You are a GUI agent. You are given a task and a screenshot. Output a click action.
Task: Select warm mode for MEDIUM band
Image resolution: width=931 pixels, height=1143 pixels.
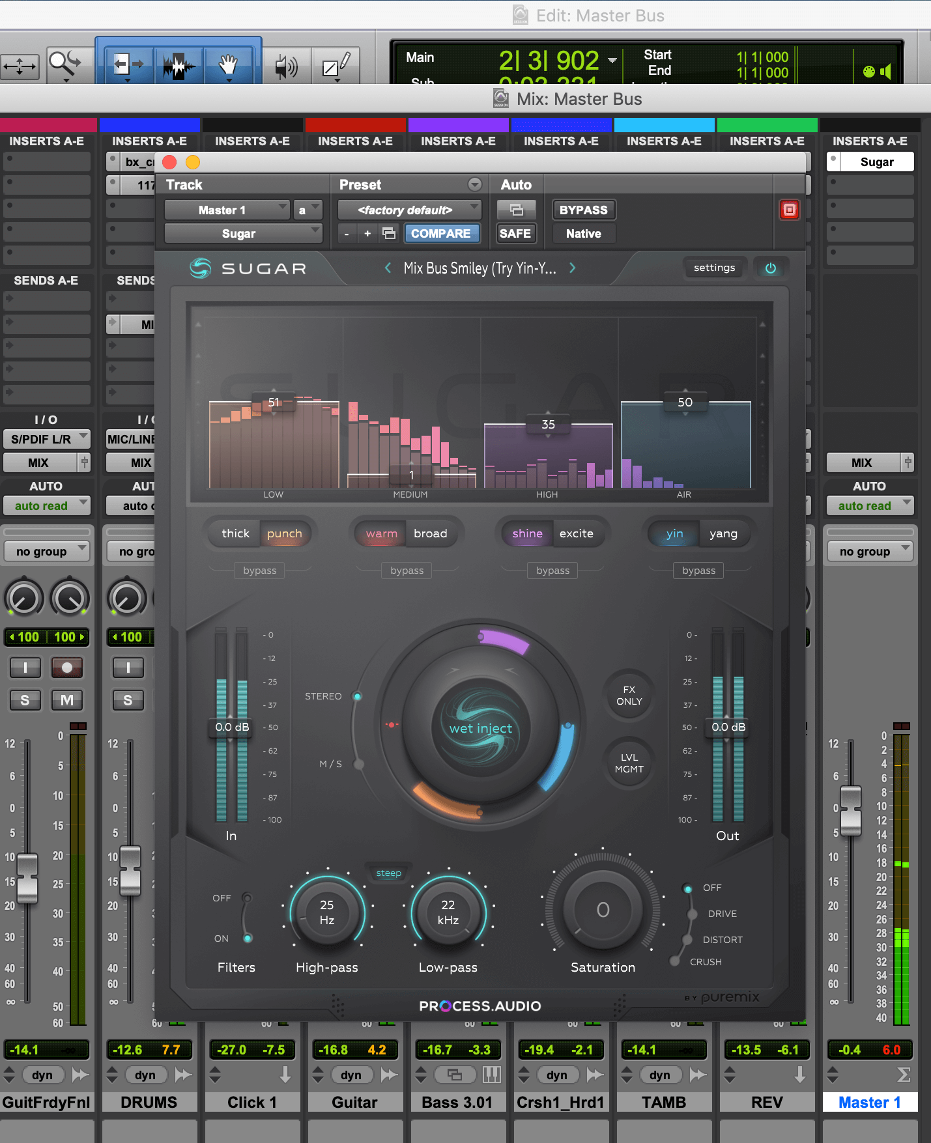click(x=382, y=533)
